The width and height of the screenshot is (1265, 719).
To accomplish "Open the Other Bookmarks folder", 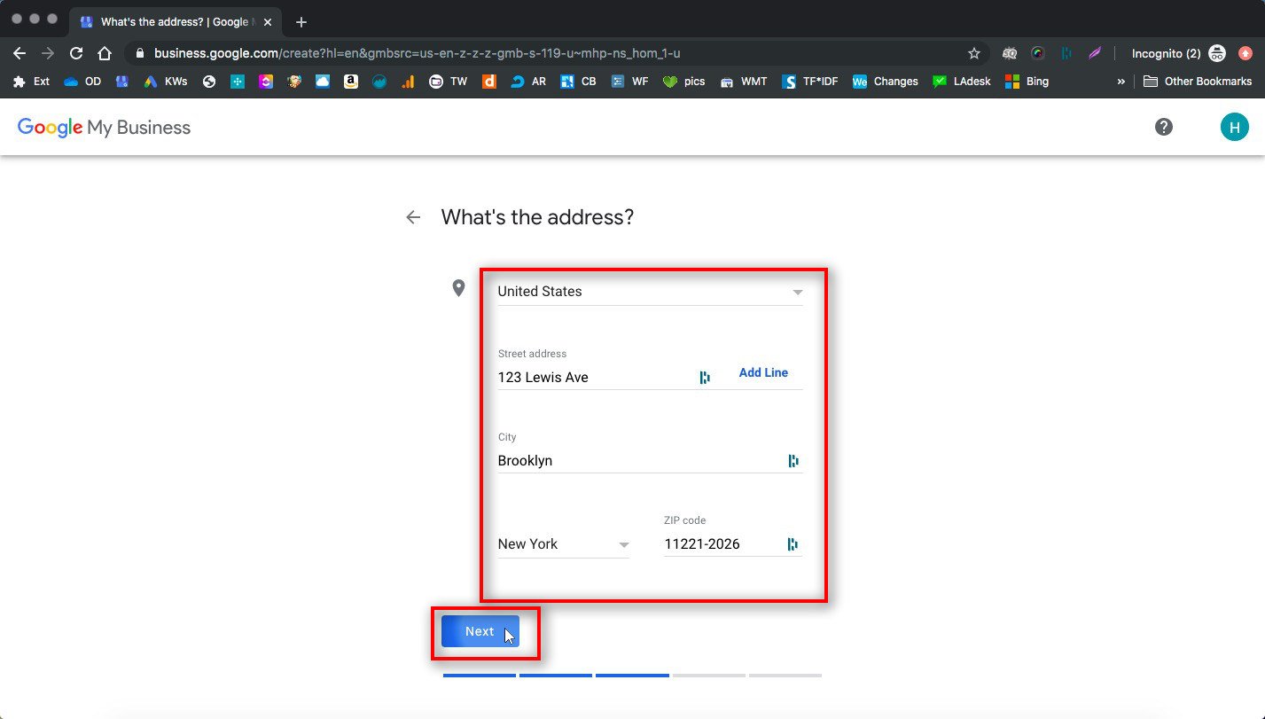I will click(x=1199, y=81).
